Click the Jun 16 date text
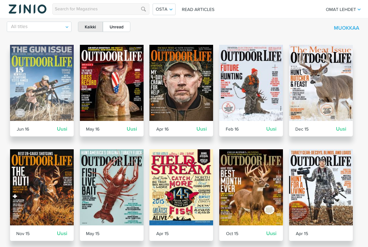 click(23, 129)
